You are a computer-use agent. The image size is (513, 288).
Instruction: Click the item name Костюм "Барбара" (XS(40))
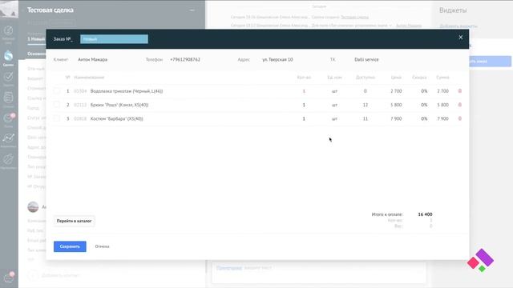[x=116, y=118]
